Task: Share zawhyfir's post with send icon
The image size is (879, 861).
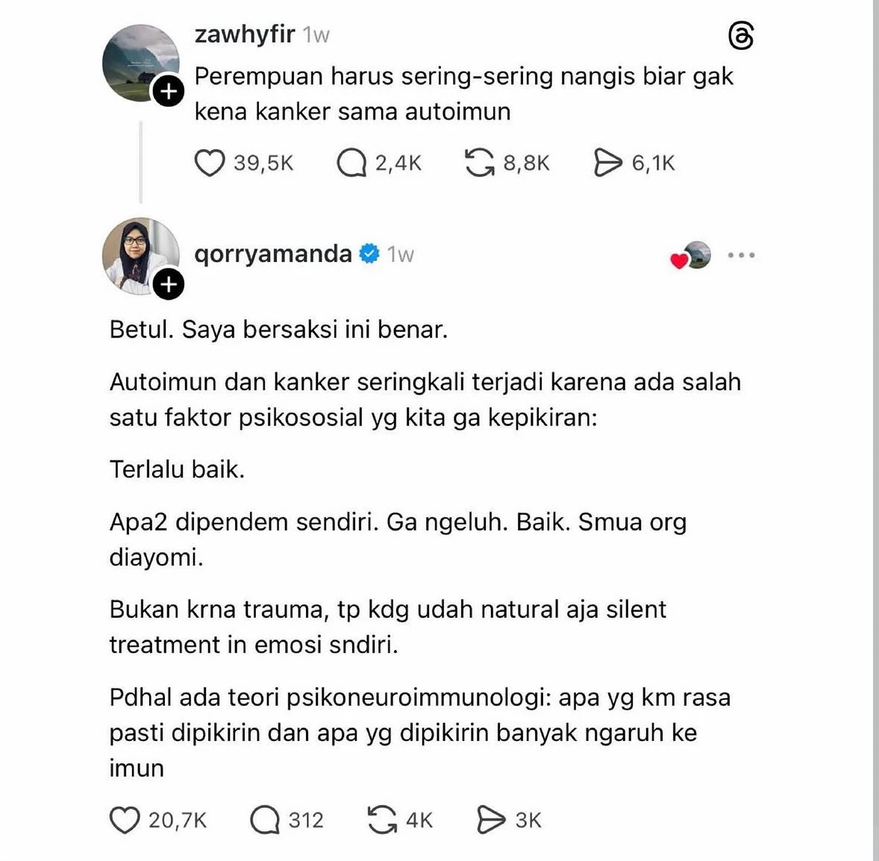Action: (x=607, y=163)
